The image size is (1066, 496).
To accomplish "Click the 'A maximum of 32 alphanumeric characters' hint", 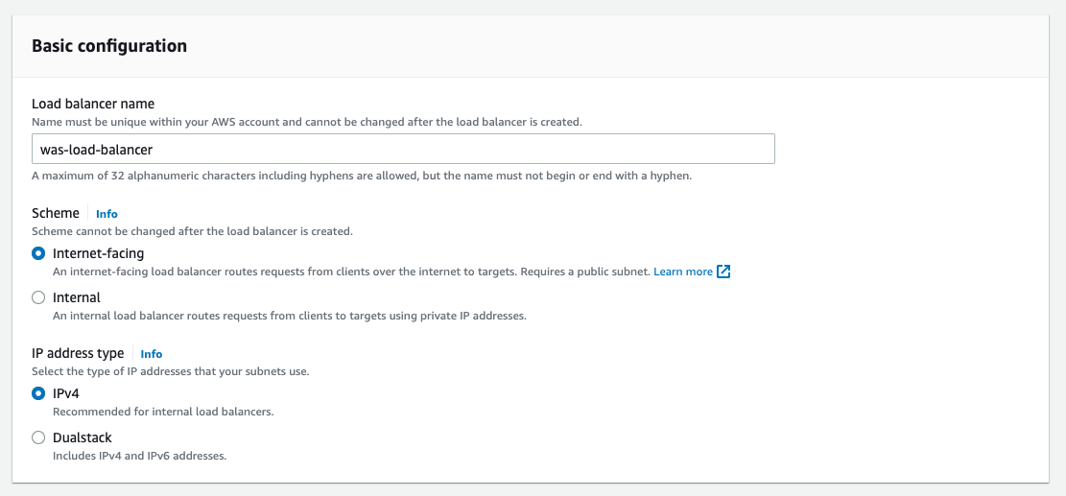I will click(x=362, y=176).
